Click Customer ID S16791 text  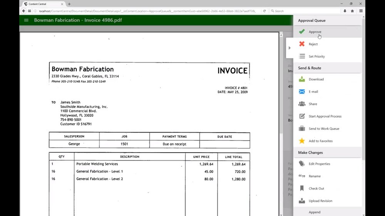[76, 124]
